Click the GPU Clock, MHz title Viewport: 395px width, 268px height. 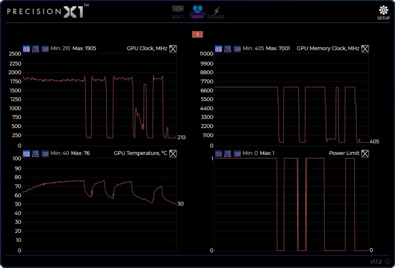click(147, 48)
